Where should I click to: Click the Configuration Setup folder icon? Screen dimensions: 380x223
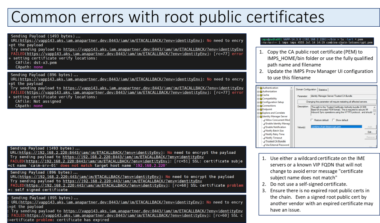[x=261, y=102]
